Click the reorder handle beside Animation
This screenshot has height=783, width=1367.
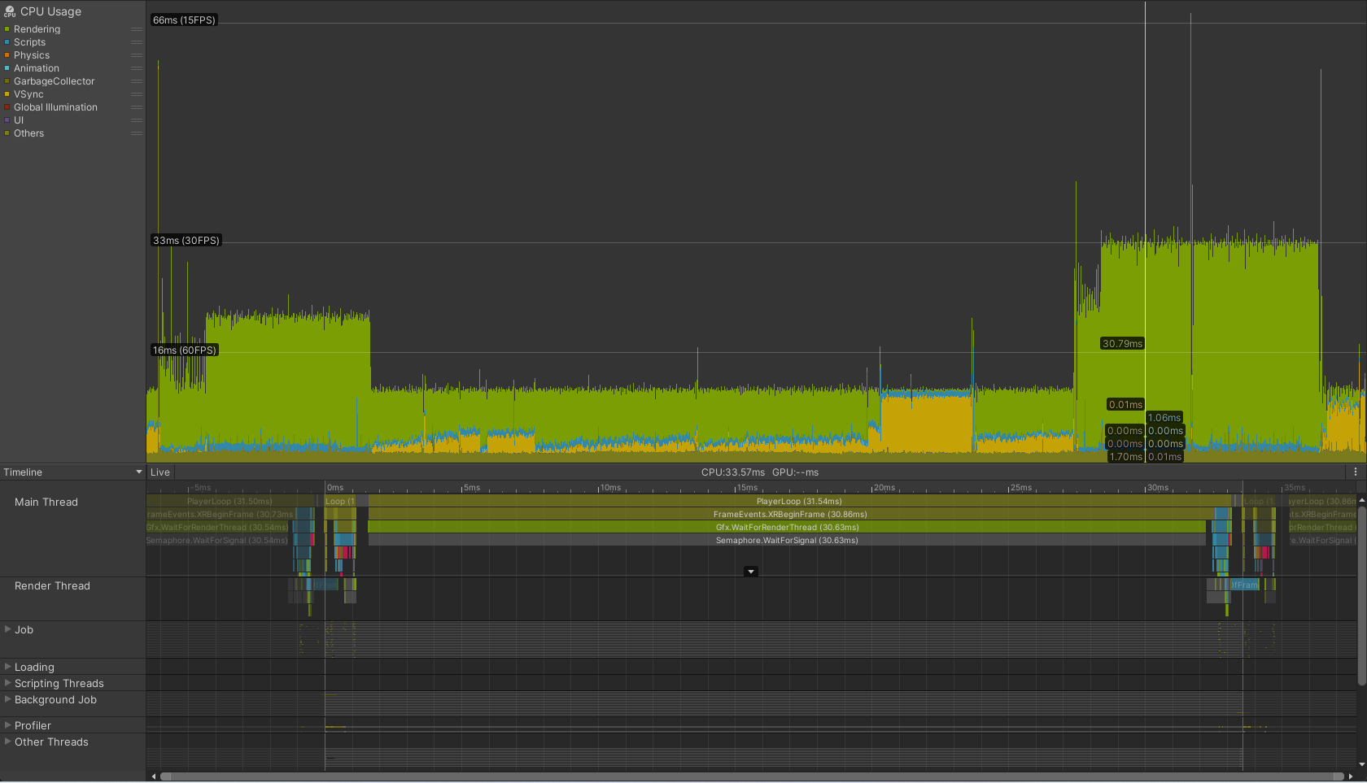pyautogui.click(x=137, y=68)
